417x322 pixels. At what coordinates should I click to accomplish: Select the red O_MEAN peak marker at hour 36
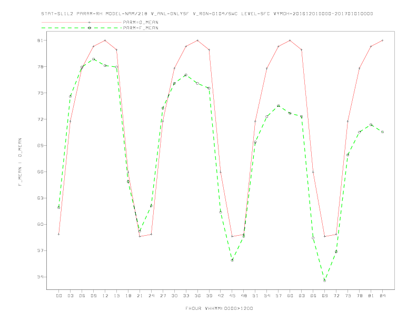[197, 41]
